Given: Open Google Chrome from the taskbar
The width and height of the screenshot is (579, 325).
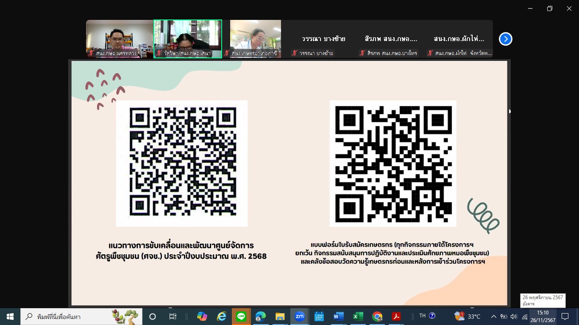Looking at the screenshot, I should (377, 317).
